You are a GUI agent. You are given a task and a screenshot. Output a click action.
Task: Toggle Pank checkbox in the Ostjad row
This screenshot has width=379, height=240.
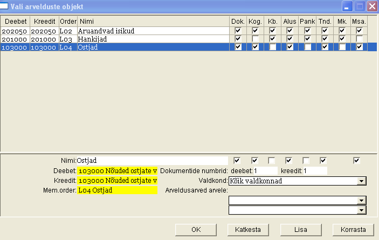click(307, 47)
